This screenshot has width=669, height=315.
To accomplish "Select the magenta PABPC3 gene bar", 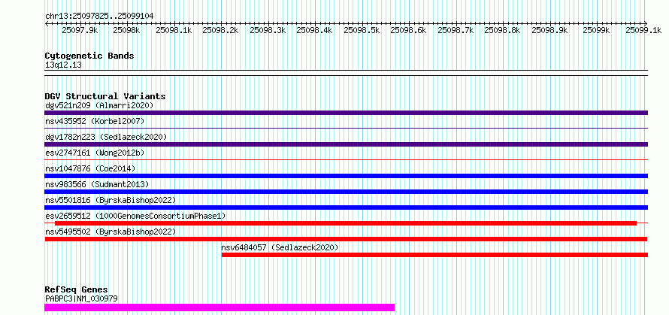I will click(219, 307).
